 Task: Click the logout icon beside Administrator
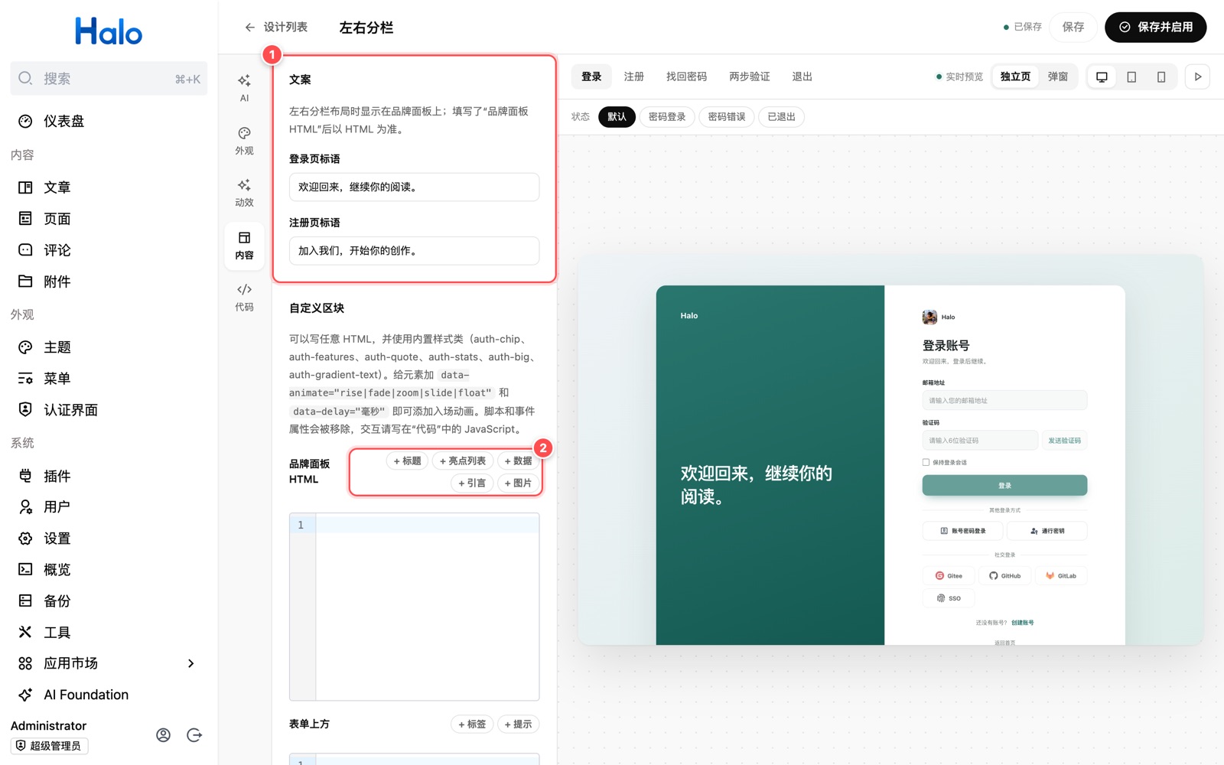tap(194, 735)
